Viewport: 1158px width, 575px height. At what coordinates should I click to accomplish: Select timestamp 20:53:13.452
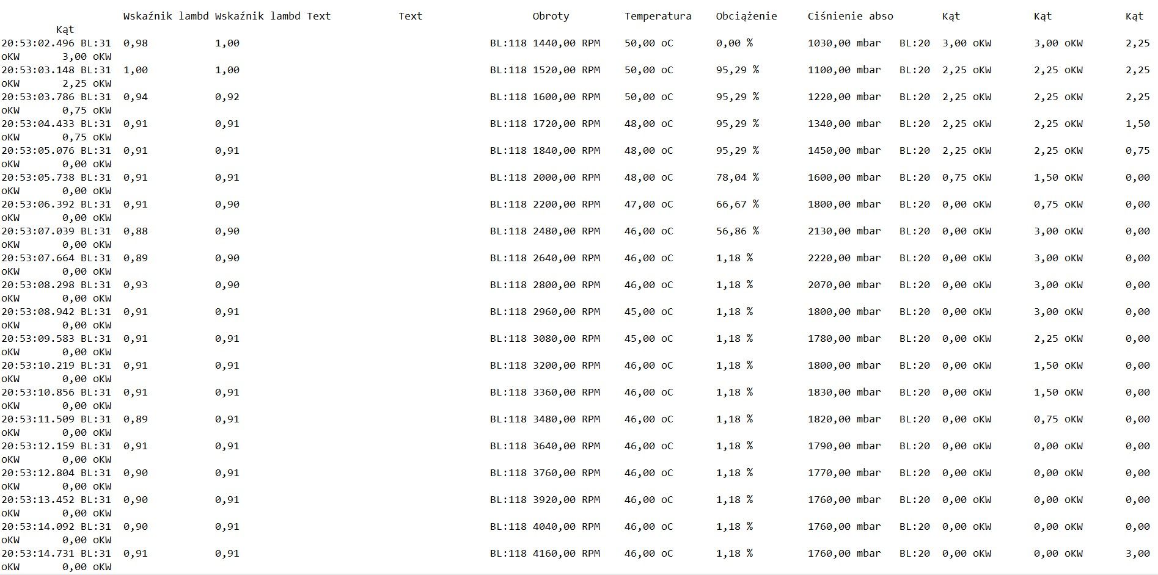tap(38, 500)
